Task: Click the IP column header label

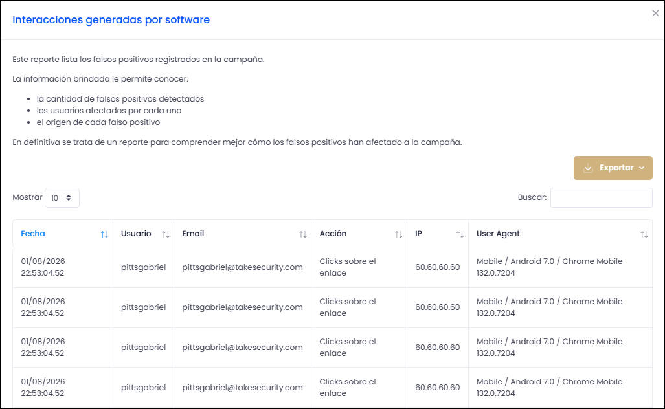Action: click(x=418, y=234)
